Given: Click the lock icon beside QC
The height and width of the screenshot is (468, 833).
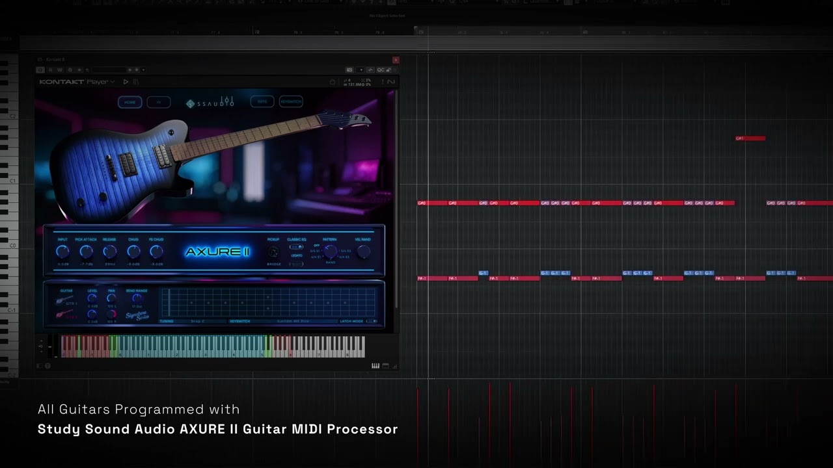Looking at the screenshot, I should click(x=389, y=70).
